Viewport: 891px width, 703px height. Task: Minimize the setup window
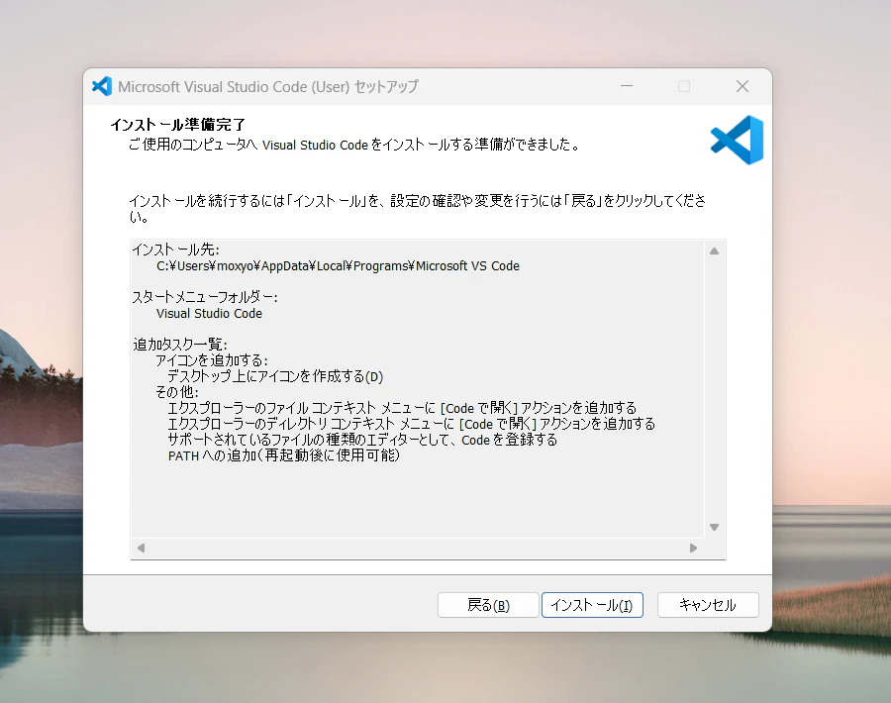click(x=627, y=86)
